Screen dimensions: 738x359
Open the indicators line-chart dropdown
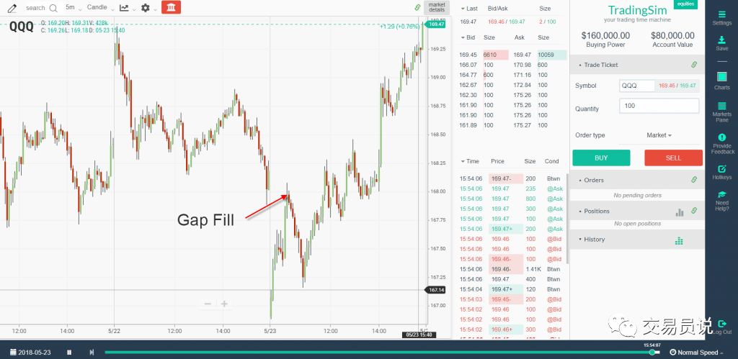(x=128, y=7)
